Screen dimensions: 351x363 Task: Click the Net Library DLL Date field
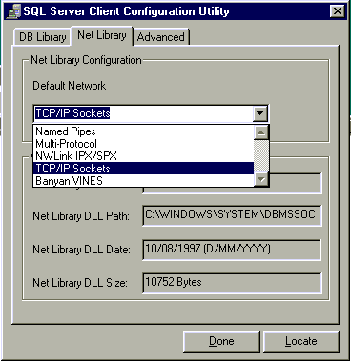[x=232, y=250]
